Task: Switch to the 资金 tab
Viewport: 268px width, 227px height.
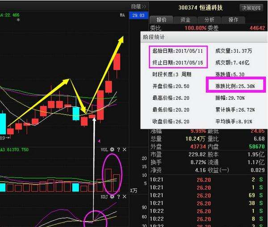Action: 185,20
